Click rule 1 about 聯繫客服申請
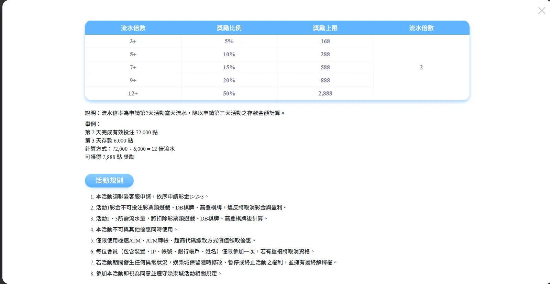550x284 pixels. (x=149, y=196)
